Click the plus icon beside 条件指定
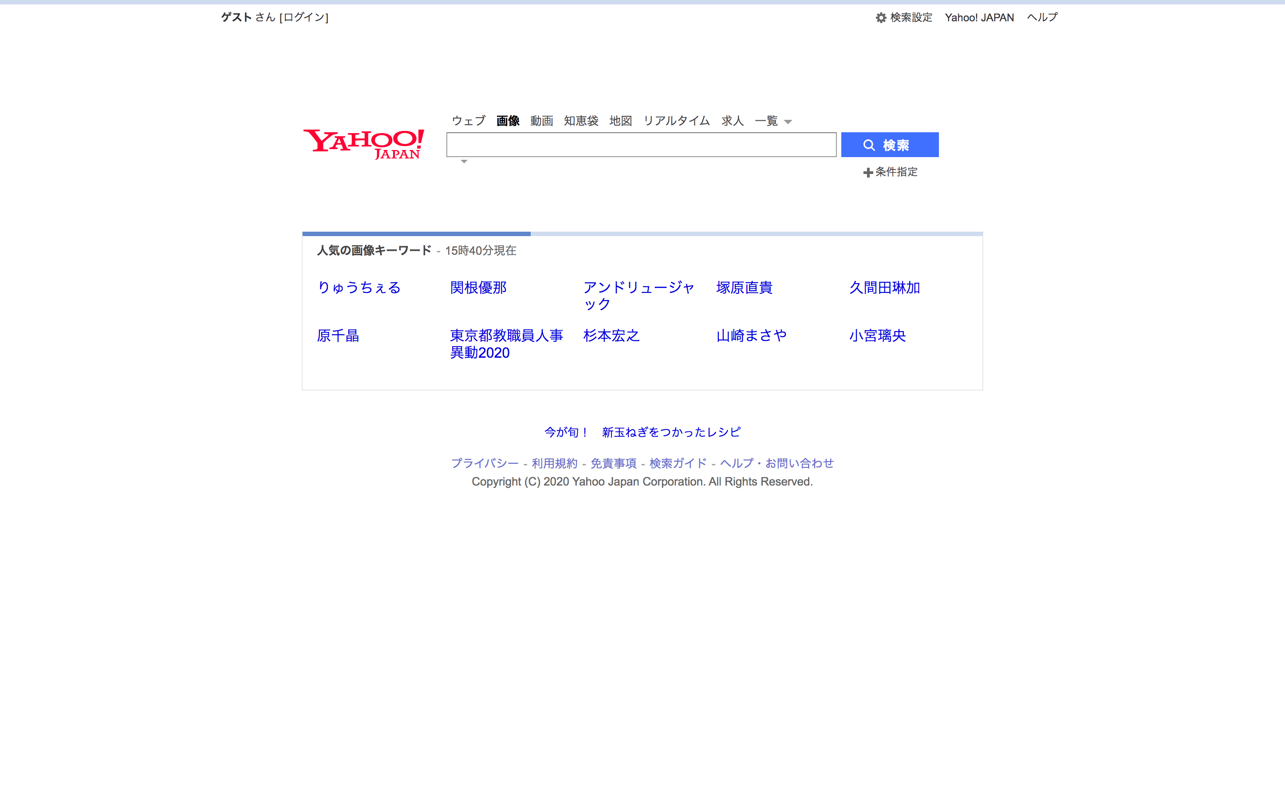Image resolution: width=1285 pixels, height=798 pixels. [868, 173]
